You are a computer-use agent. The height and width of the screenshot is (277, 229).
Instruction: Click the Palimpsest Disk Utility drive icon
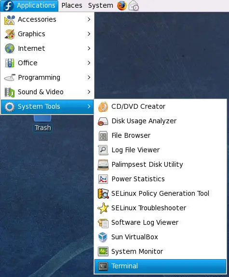(103, 164)
